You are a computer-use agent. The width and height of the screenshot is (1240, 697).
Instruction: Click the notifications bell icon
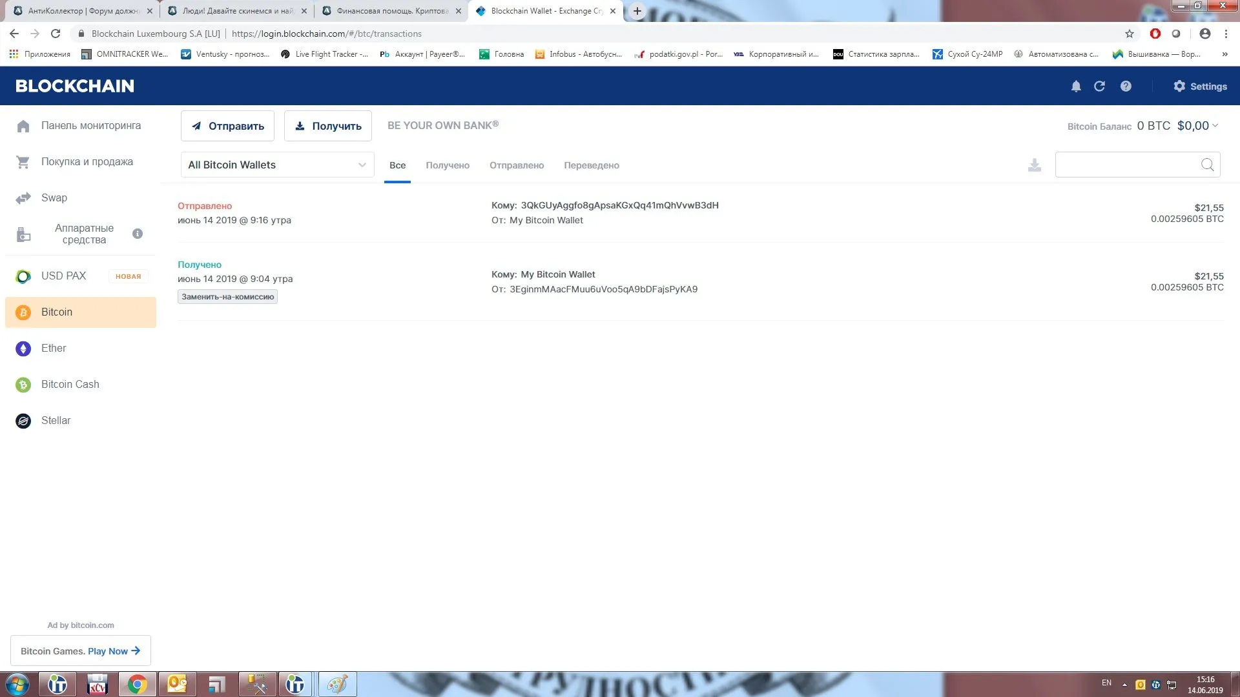coord(1076,86)
